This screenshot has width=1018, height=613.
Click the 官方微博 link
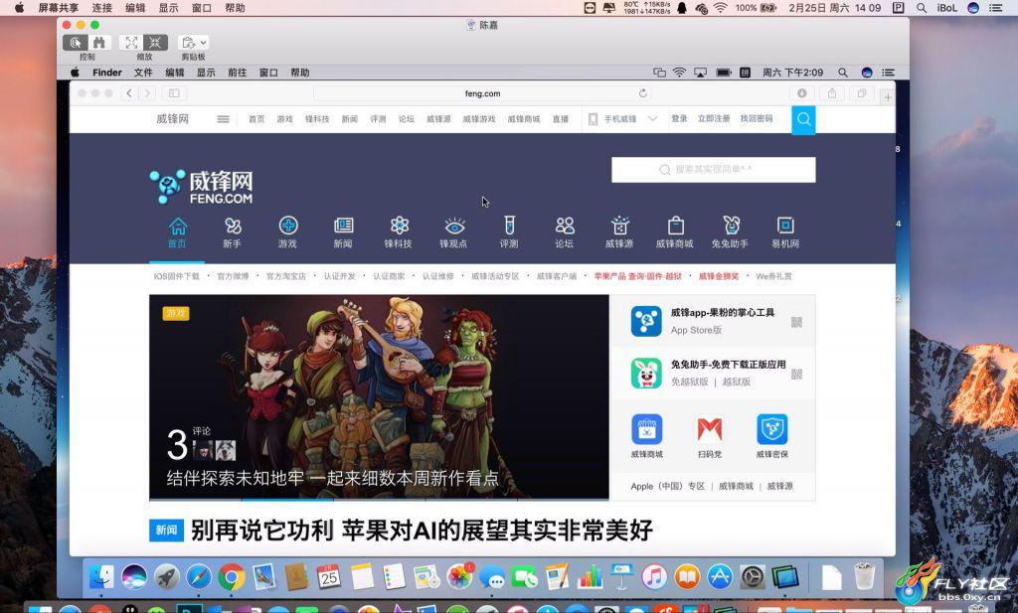(233, 276)
